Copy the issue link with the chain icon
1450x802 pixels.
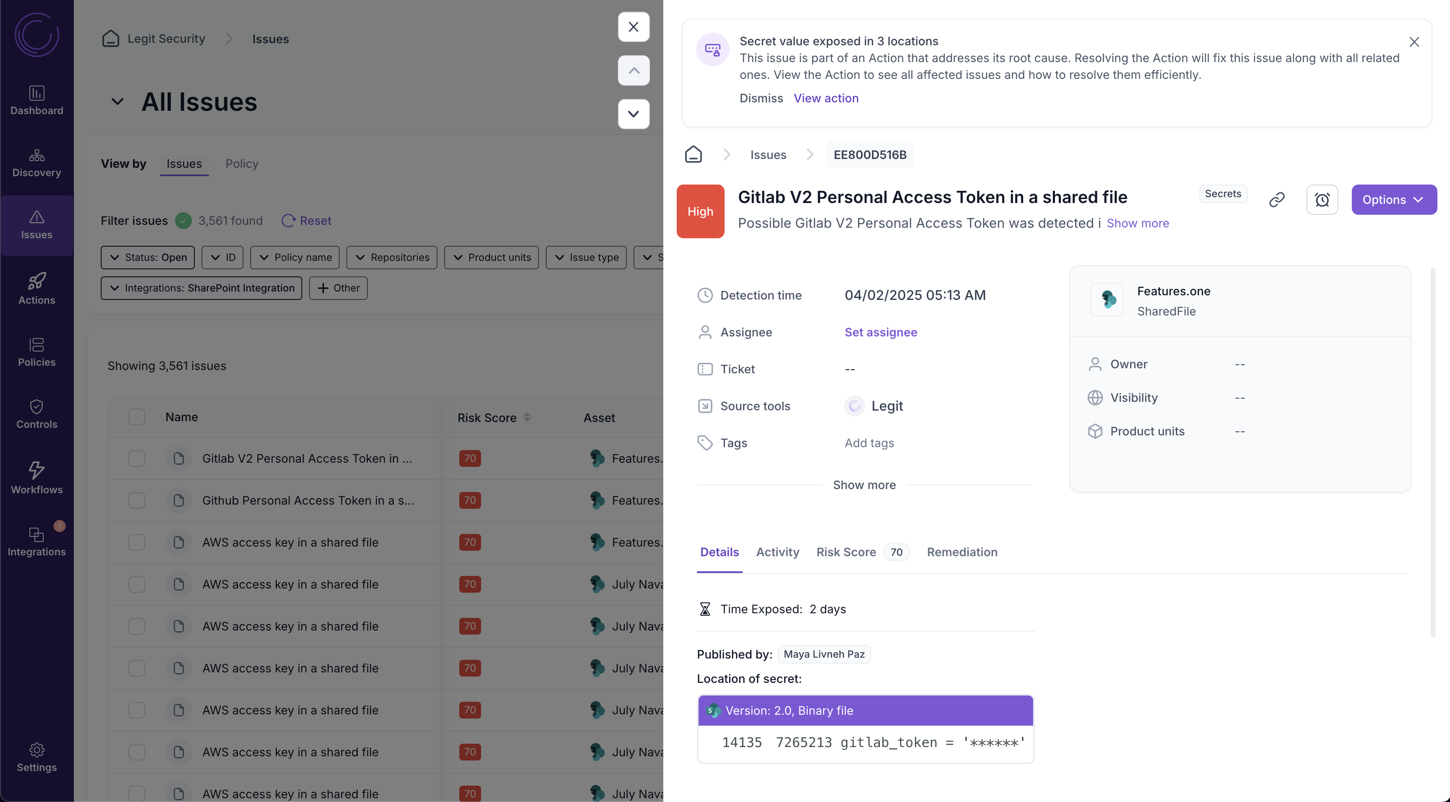point(1277,199)
